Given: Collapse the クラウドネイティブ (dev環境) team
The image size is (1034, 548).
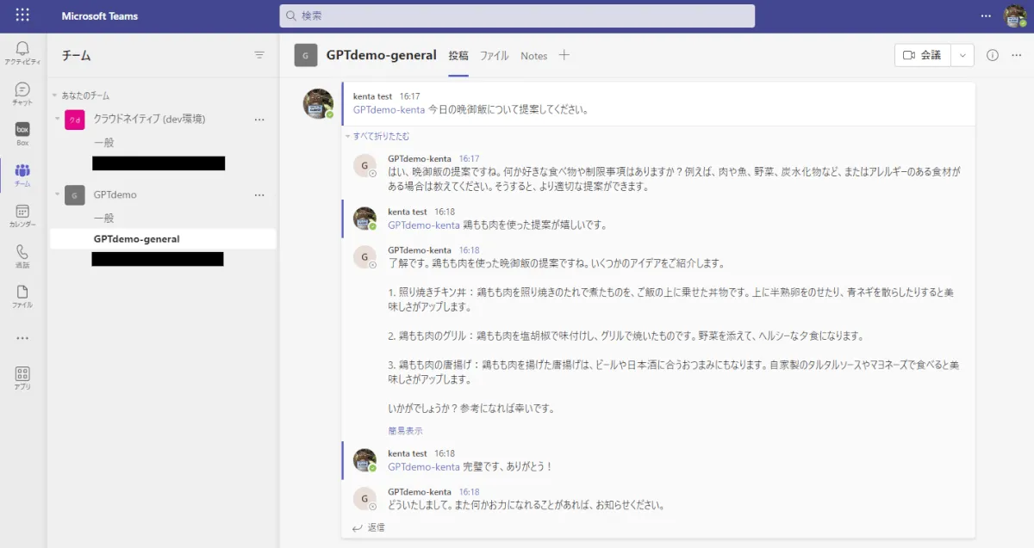Looking at the screenshot, I should coord(57,119).
